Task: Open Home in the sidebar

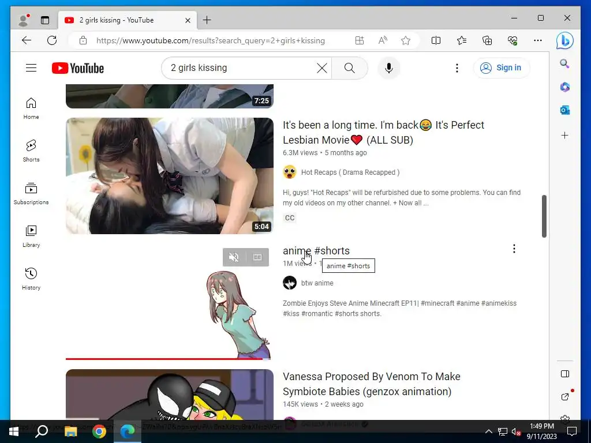Action: click(31, 108)
